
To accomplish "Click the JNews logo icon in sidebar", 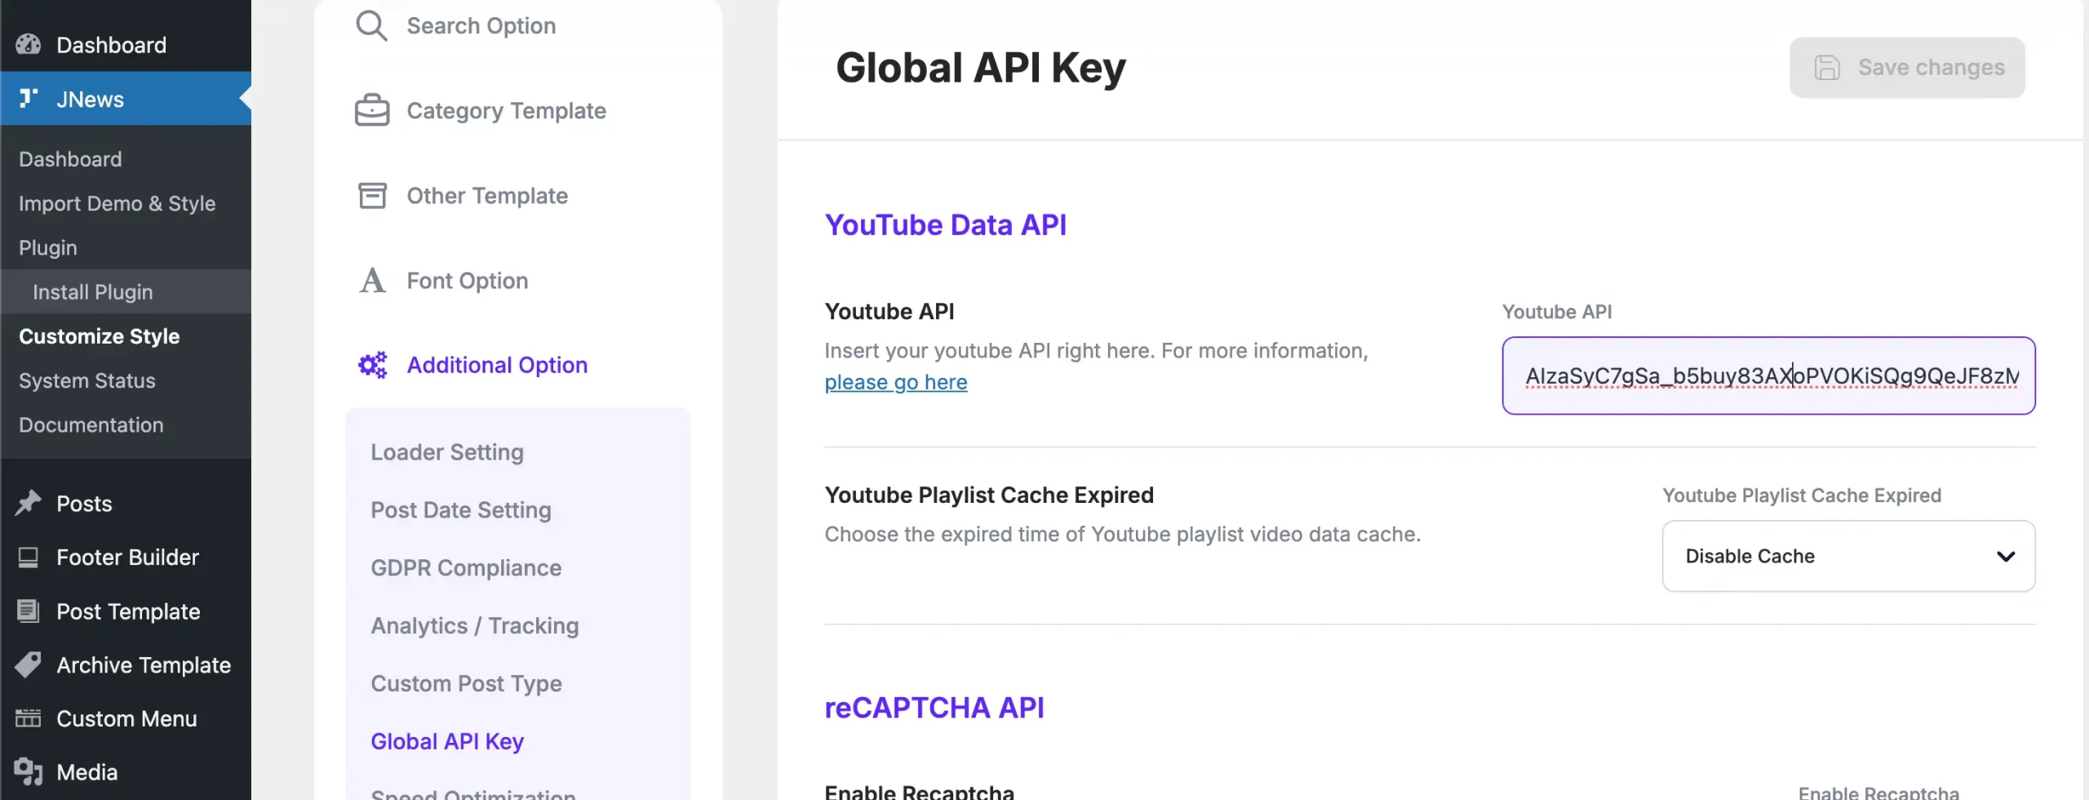I will (x=29, y=99).
